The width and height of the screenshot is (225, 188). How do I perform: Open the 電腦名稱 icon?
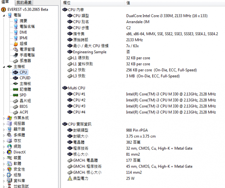pyautogui.click(x=16, y=26)
